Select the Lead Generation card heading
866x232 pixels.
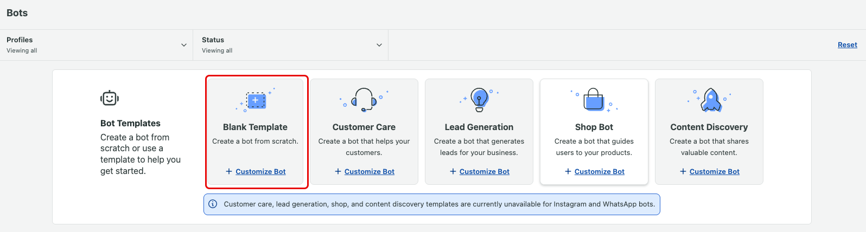pos(479,127)
